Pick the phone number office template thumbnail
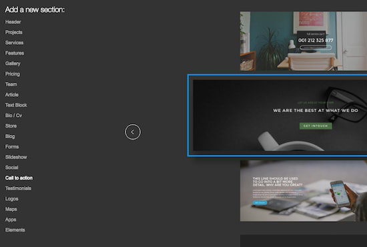 pos(304,41)
